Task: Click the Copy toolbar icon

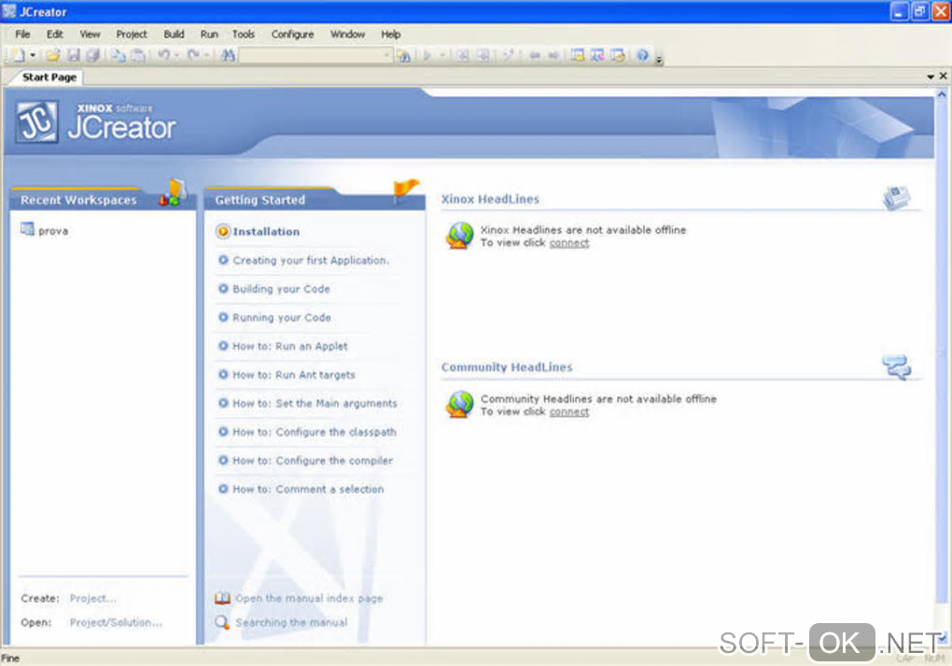Action: pos(119,56)
